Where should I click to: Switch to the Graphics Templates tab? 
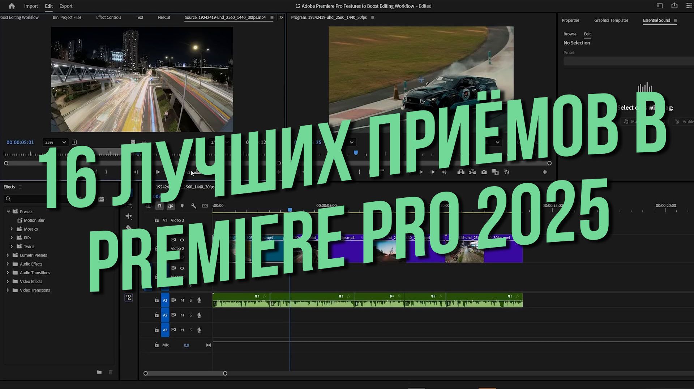tap(611, 20)
